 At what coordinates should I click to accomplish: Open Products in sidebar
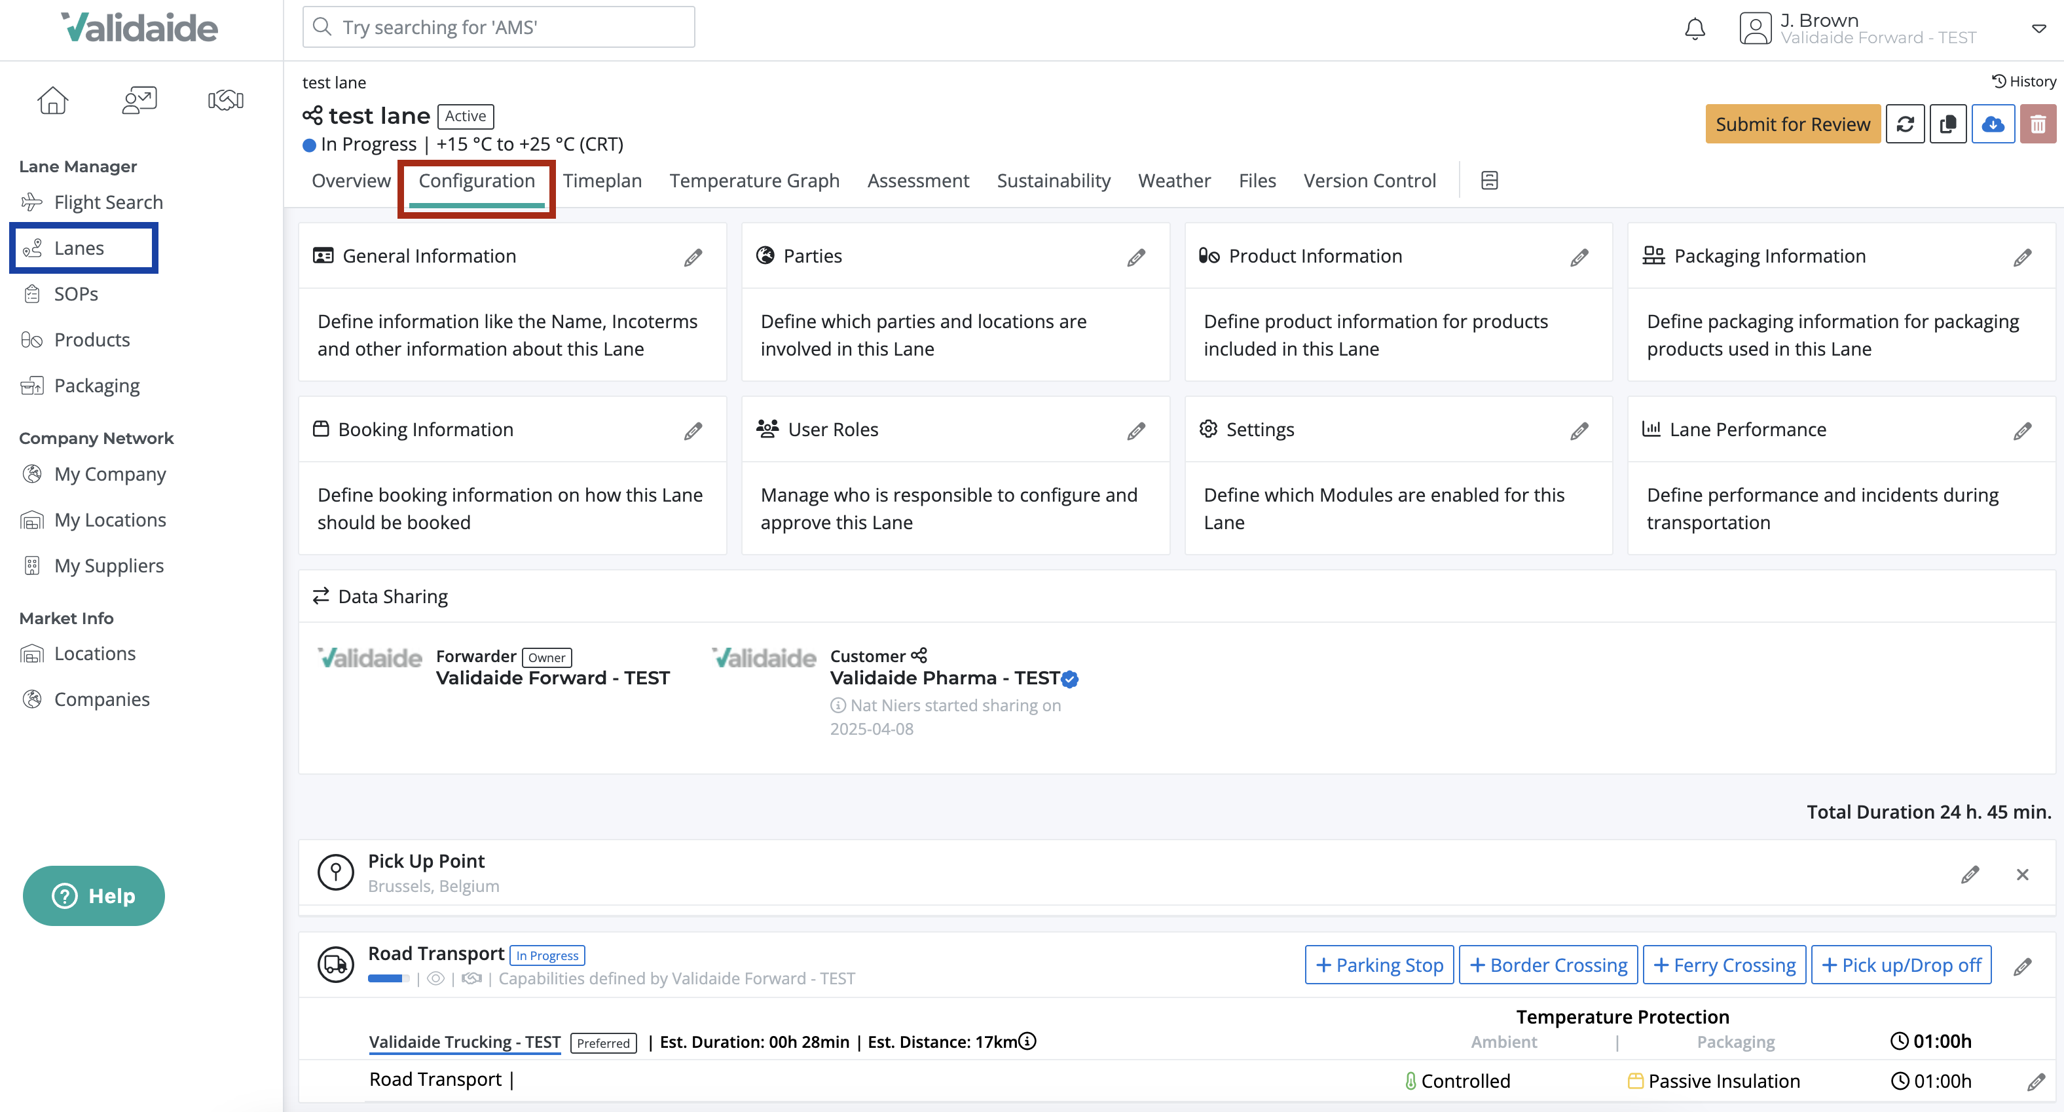[x=75, y=340]
